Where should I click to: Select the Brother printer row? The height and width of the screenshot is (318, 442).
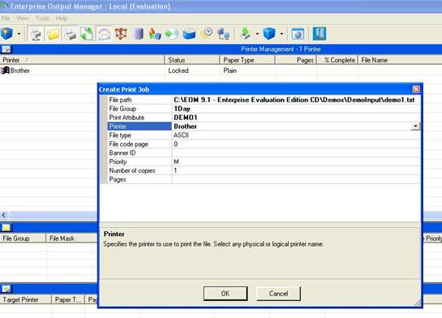click(82, 71)
